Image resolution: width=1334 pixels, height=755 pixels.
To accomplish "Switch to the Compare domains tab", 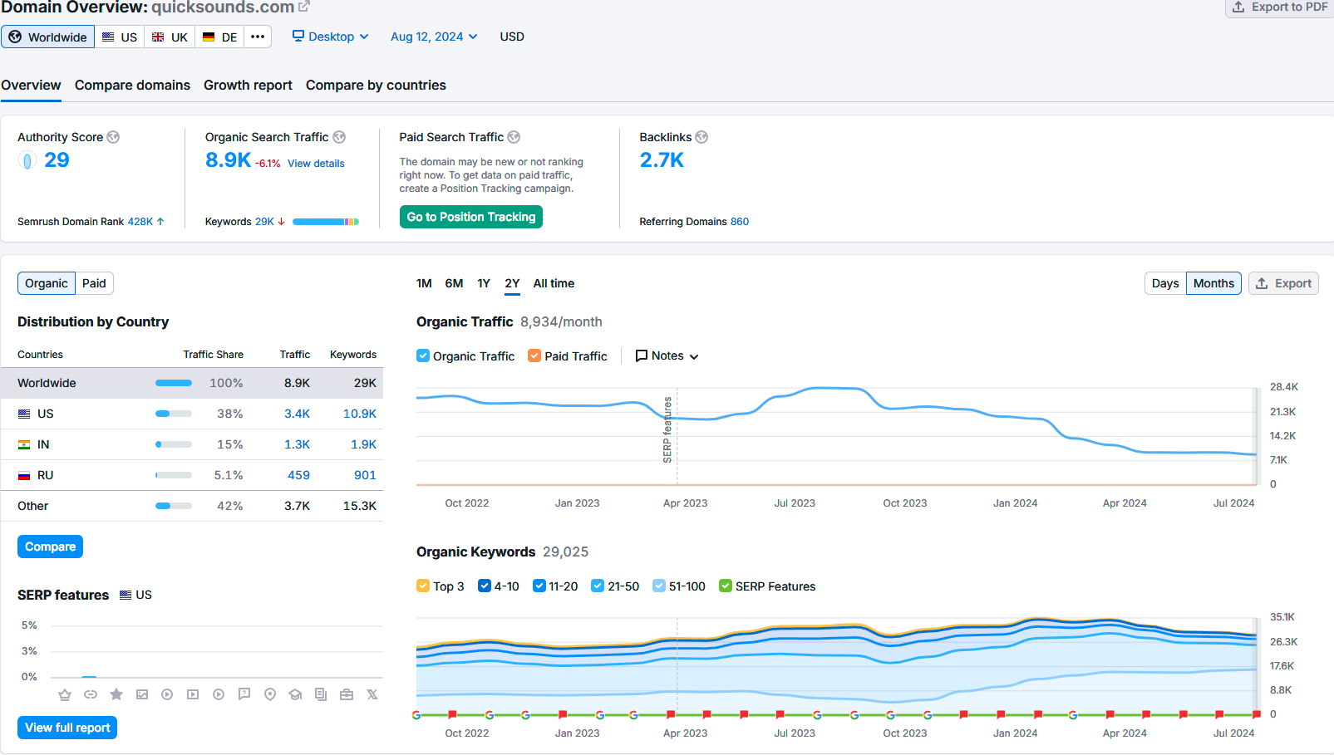I will tap(132, 86).
